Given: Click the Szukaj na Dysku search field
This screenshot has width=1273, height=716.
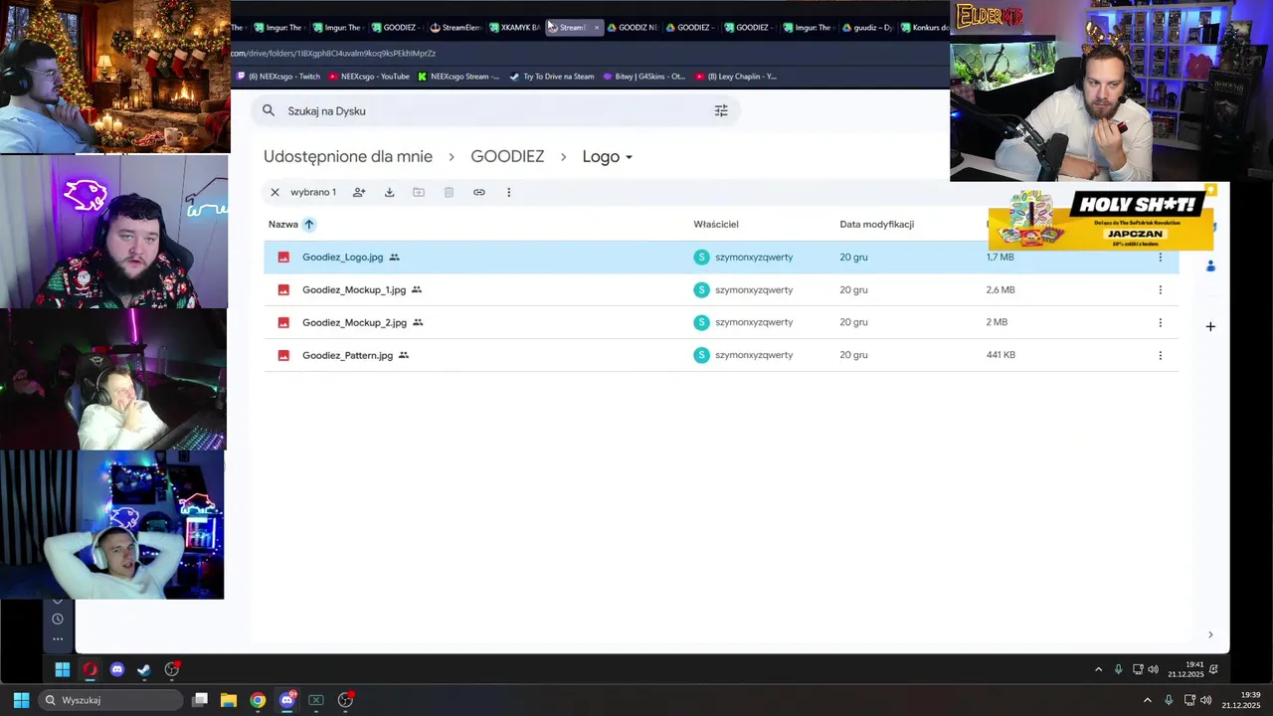Looking at the screenshot, I should click(495, 110).
